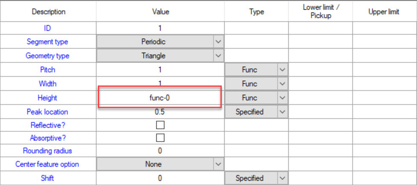Viewport: 417px width, 185px height.
Task: Click the Height value field showing func-0
Action: coord(160,98)
